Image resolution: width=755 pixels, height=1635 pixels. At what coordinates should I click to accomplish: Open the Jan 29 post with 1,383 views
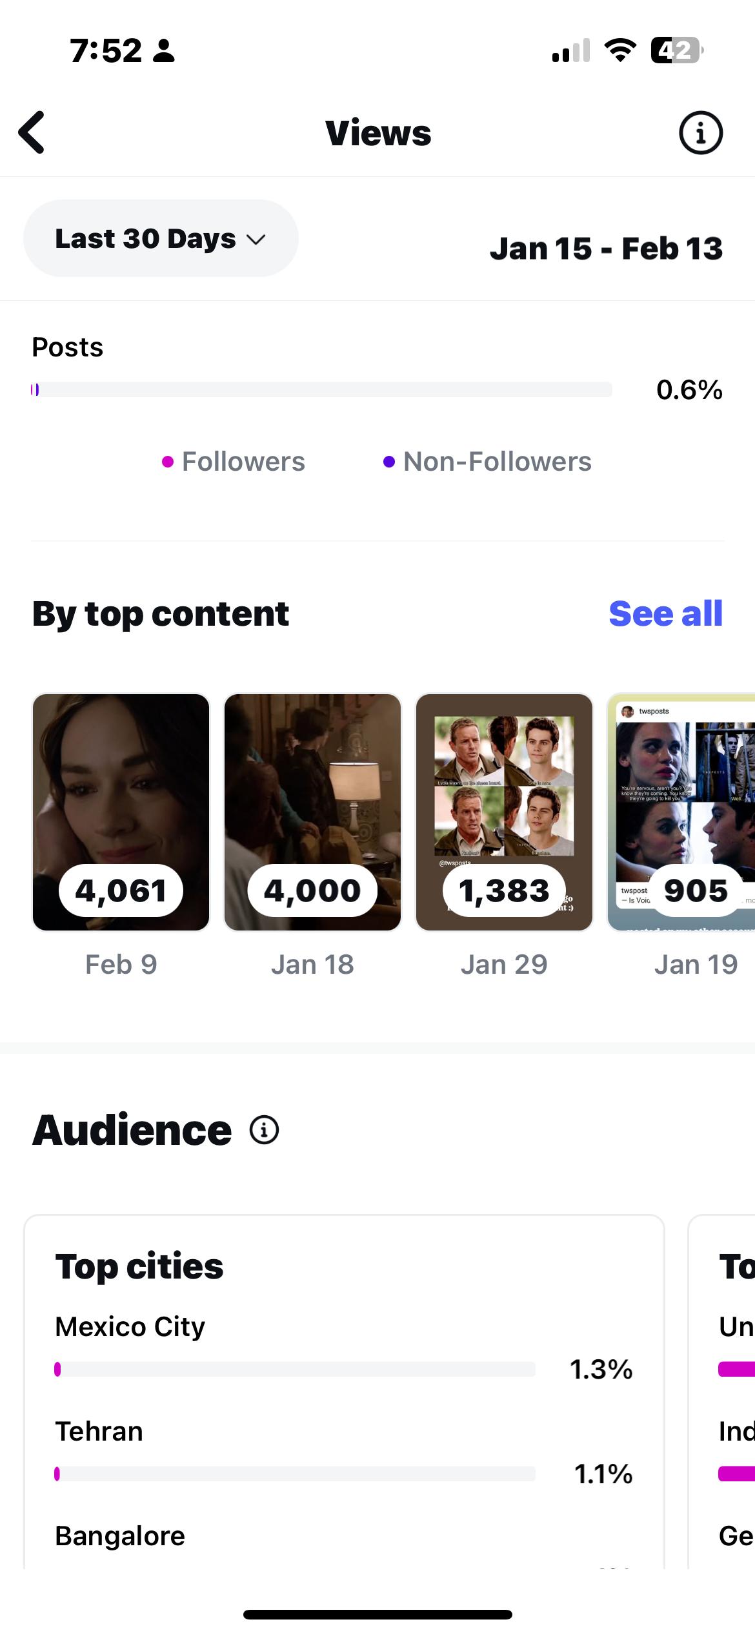(x=504, y=812)
